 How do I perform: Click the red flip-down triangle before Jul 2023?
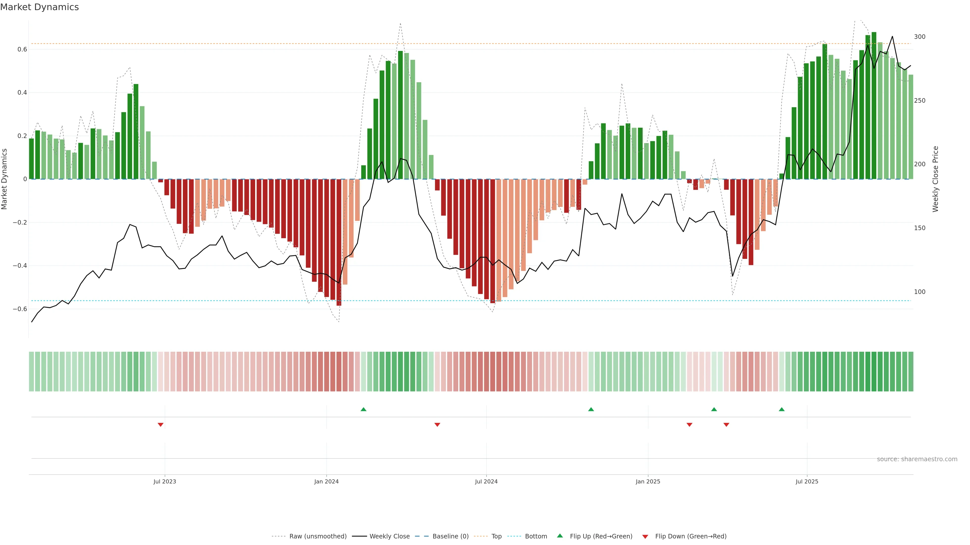(x=160, y=425)
